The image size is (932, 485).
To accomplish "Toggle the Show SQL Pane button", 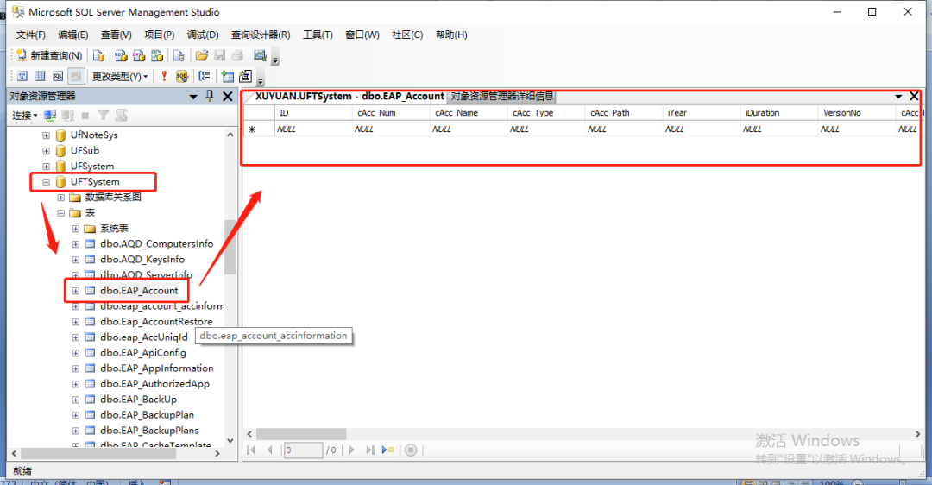I will (58, 76).
